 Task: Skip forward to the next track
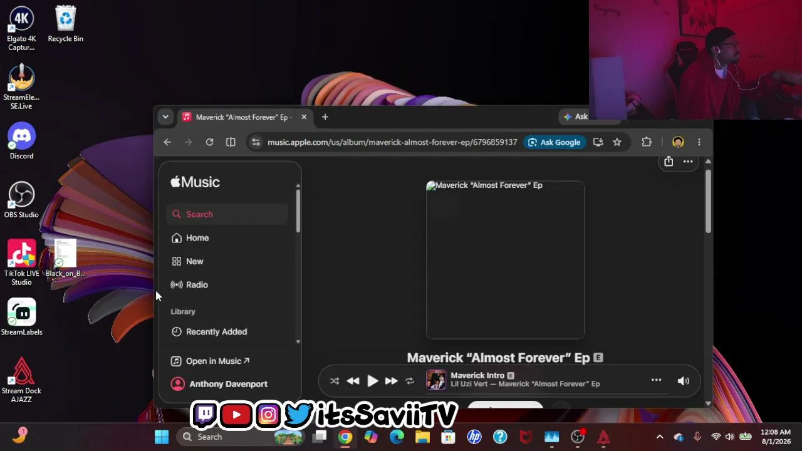391,381
